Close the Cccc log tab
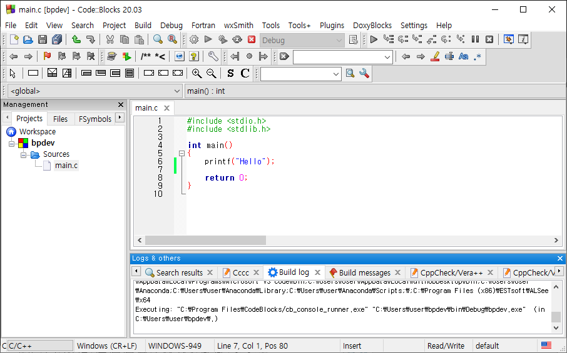Image resolution: width=567 pixels, height=353 pixels. (x=257, y=272)
